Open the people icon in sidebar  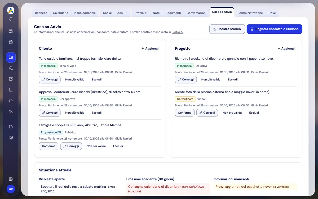tap(11, 68)
